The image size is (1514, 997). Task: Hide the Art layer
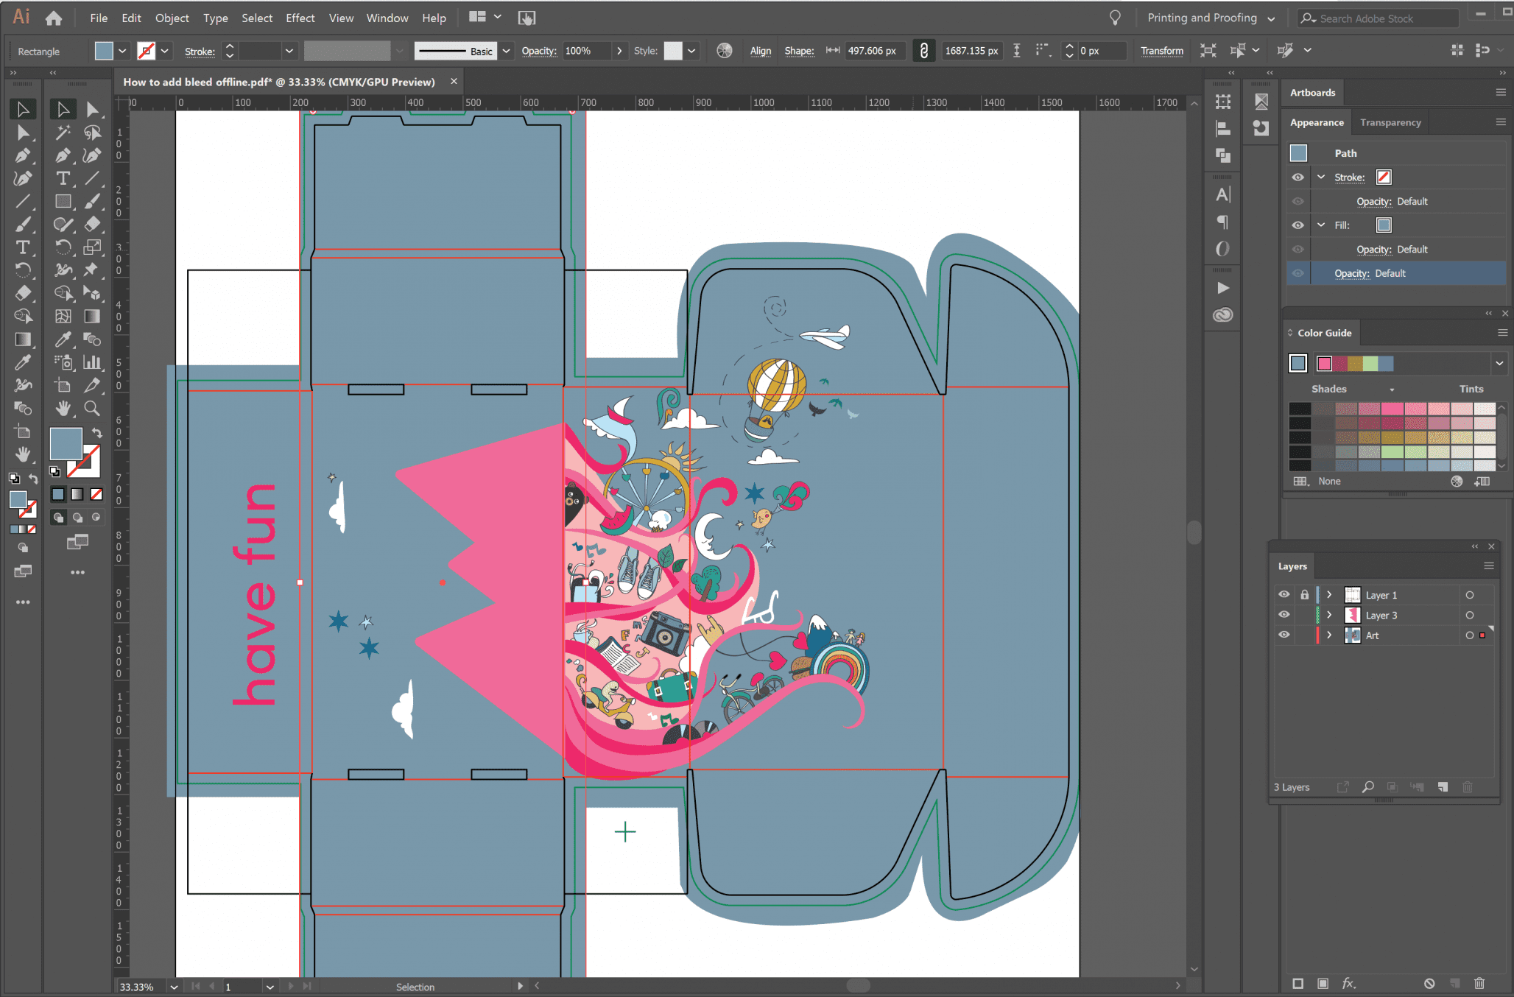click(1284, 635)
